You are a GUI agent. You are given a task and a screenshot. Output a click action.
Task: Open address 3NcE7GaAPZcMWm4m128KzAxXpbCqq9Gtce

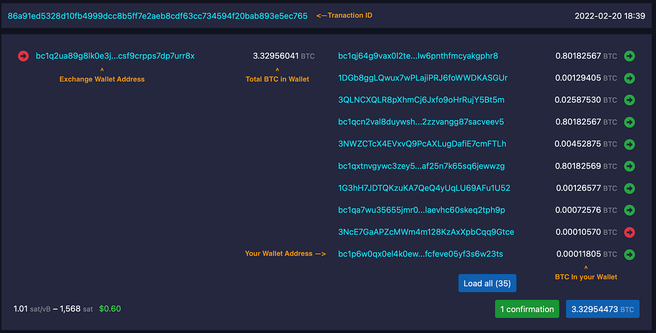click(426, 232)
